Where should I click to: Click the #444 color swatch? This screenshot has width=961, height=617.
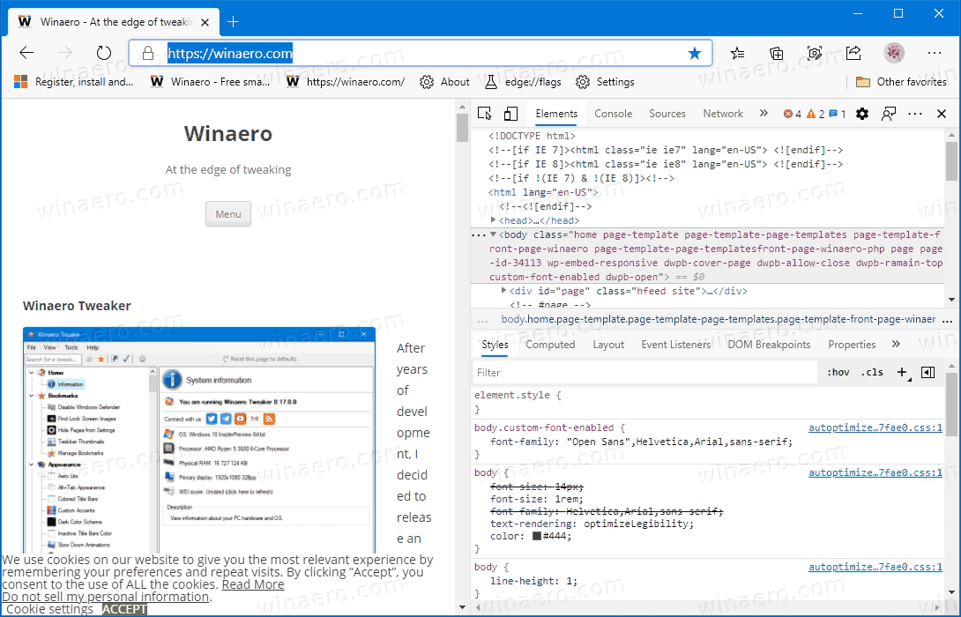(537, 537)
